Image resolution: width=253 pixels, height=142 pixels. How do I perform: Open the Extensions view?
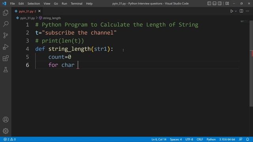coord(6,58)
